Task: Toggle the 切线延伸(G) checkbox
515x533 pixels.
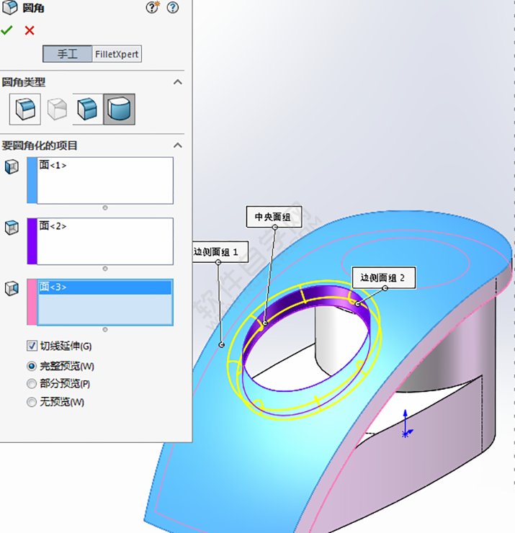Action: (x=32, y=346)
